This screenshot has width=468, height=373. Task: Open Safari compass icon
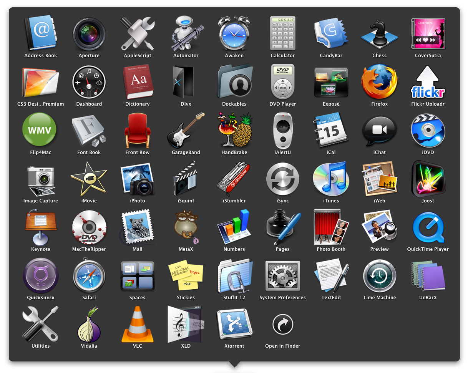point(89,275)
